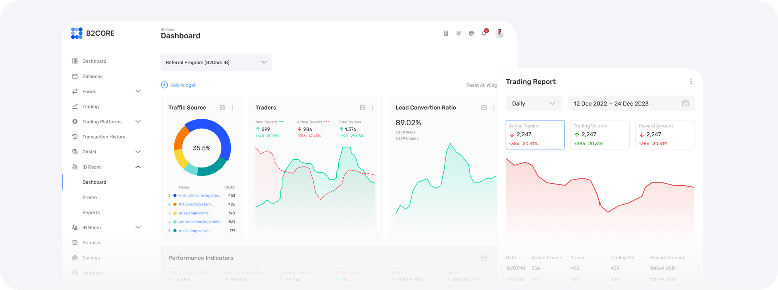Click the 89.02% conversion ratio value
This screenshot has width=778, height=290.
tap(408, 123)
